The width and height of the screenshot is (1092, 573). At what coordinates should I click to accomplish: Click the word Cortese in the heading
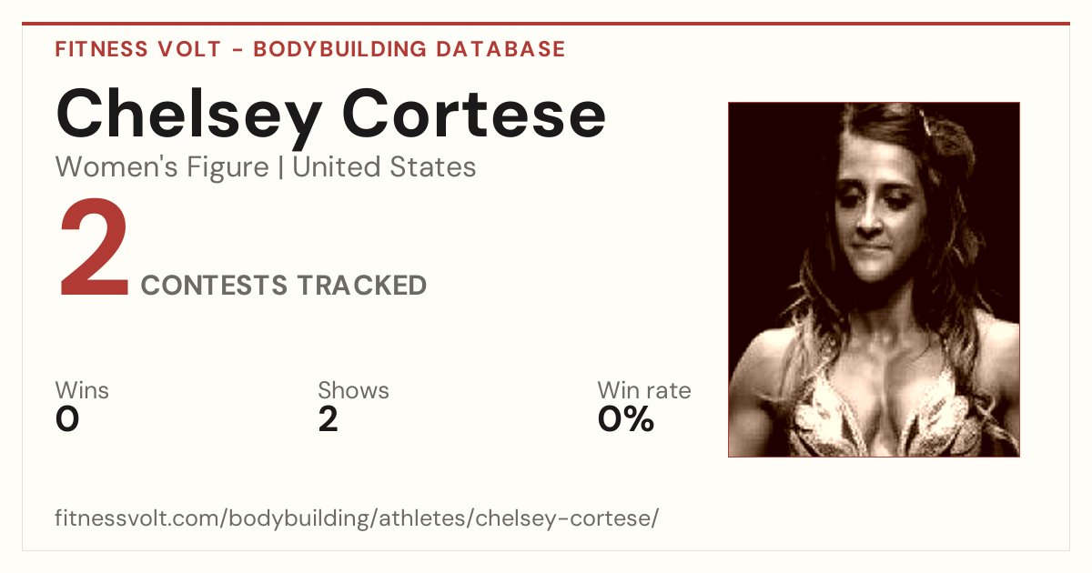475,116
